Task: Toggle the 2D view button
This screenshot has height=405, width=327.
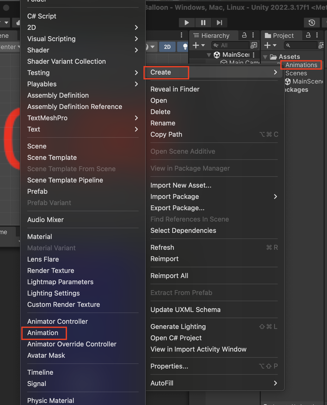Action: (167, 47)
